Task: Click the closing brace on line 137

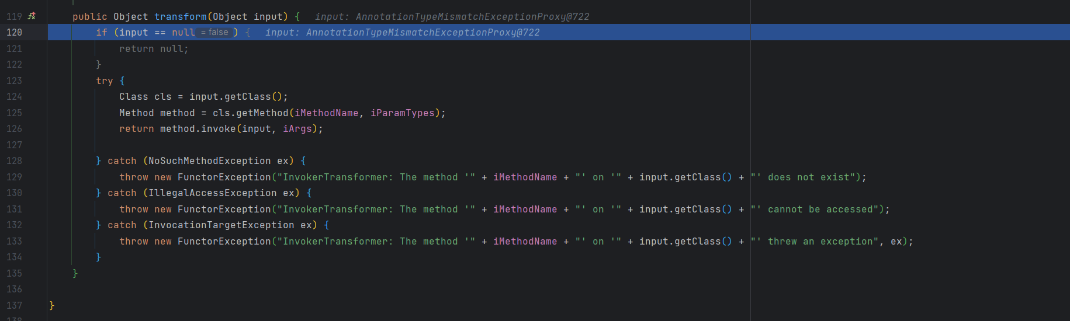Action: [x=51, y=305]
